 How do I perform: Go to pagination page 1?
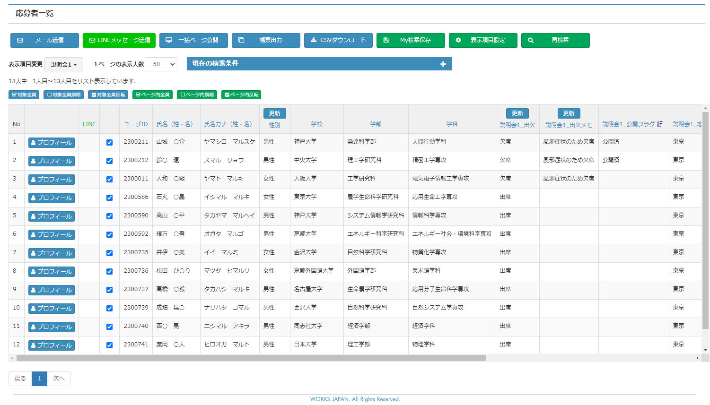tap(39, 379)
